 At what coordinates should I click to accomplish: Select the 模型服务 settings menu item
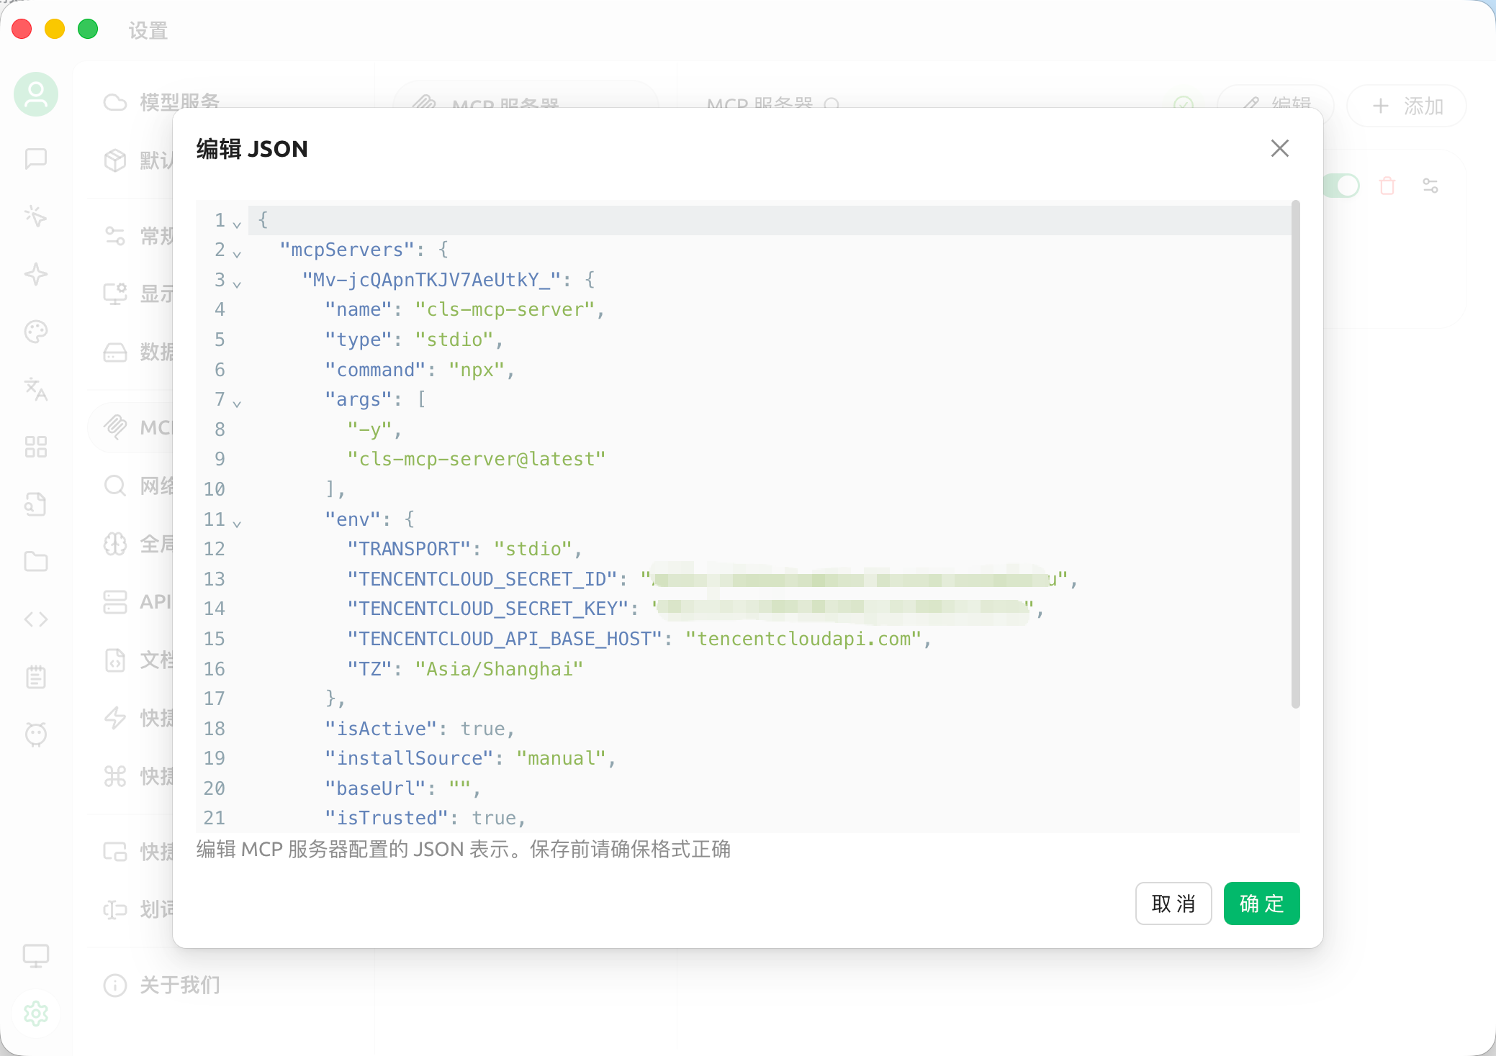pos(180,101)
